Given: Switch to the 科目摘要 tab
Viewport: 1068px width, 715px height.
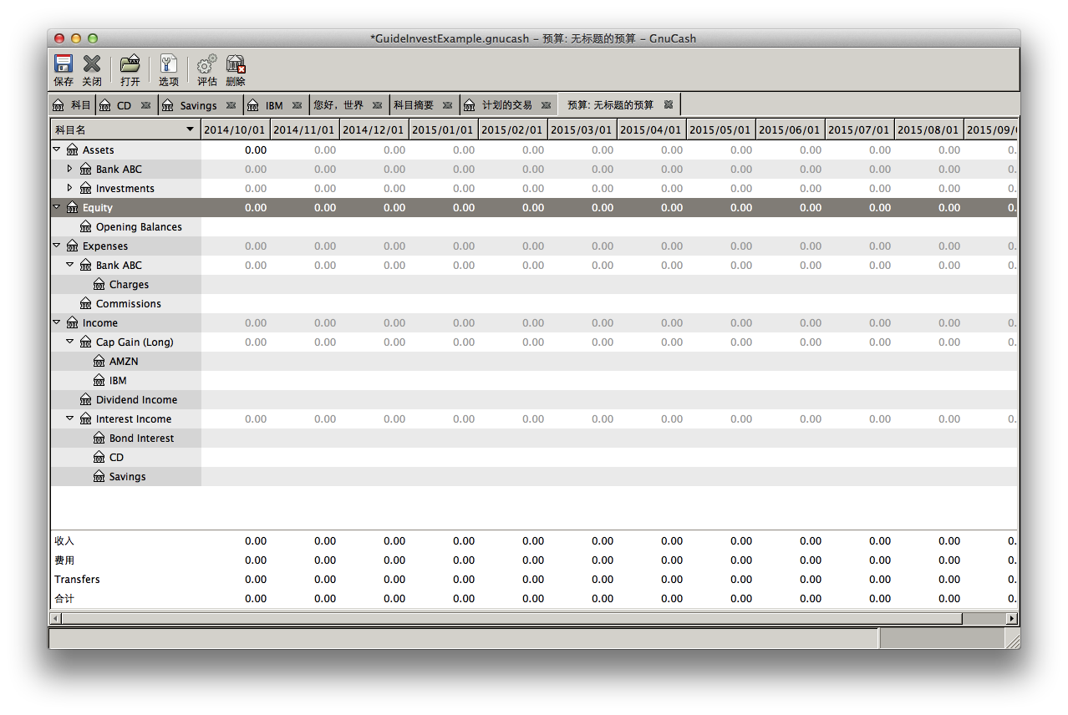Looking at the screenshot, I should 414,105.
